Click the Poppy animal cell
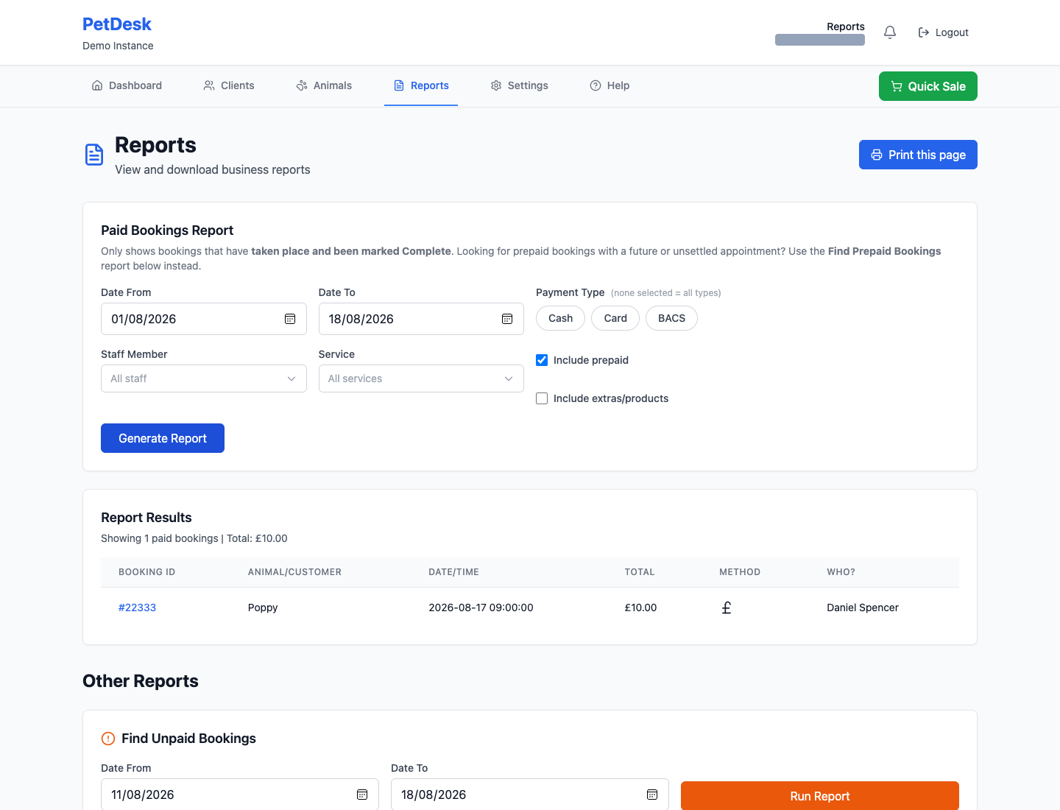This screenshot has width=1060, height=810. click(x=263, y=607)
